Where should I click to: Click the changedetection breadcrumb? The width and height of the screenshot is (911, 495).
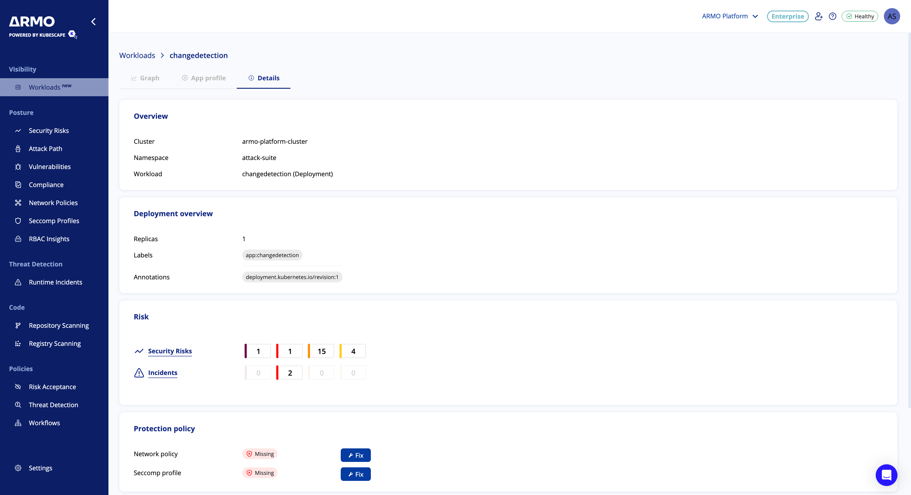[x=199, y=55]
